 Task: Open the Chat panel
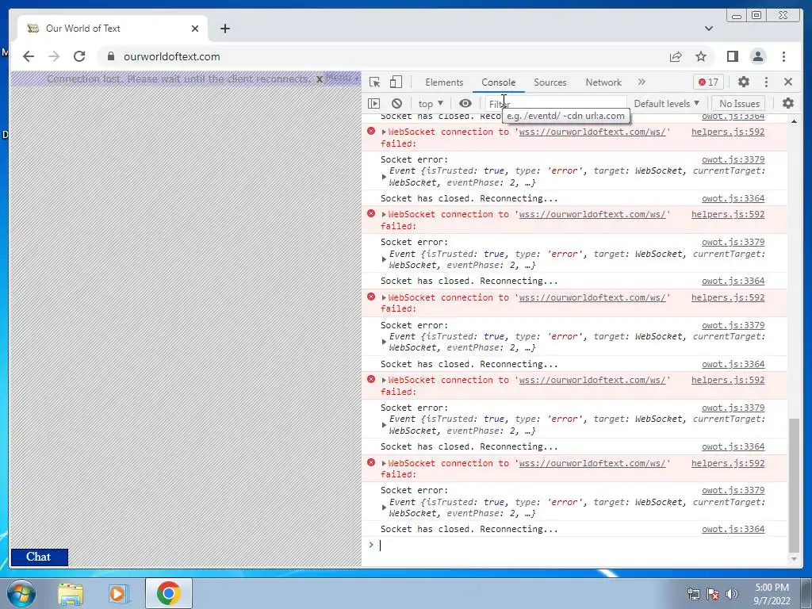click(x=40, y=557)
